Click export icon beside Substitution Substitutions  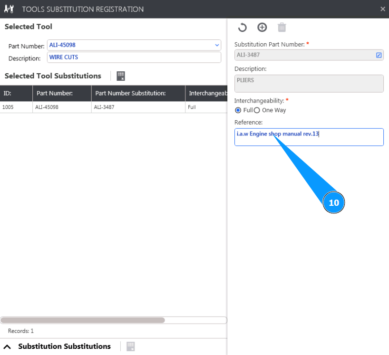pyautogui.click(x=131, y=346)
